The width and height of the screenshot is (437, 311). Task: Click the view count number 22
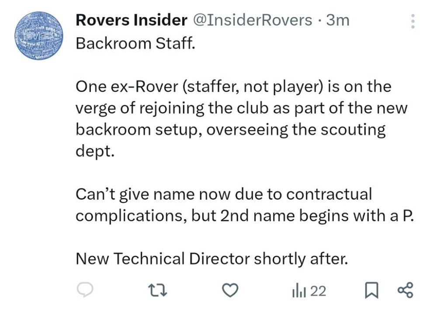coord(318,291)
